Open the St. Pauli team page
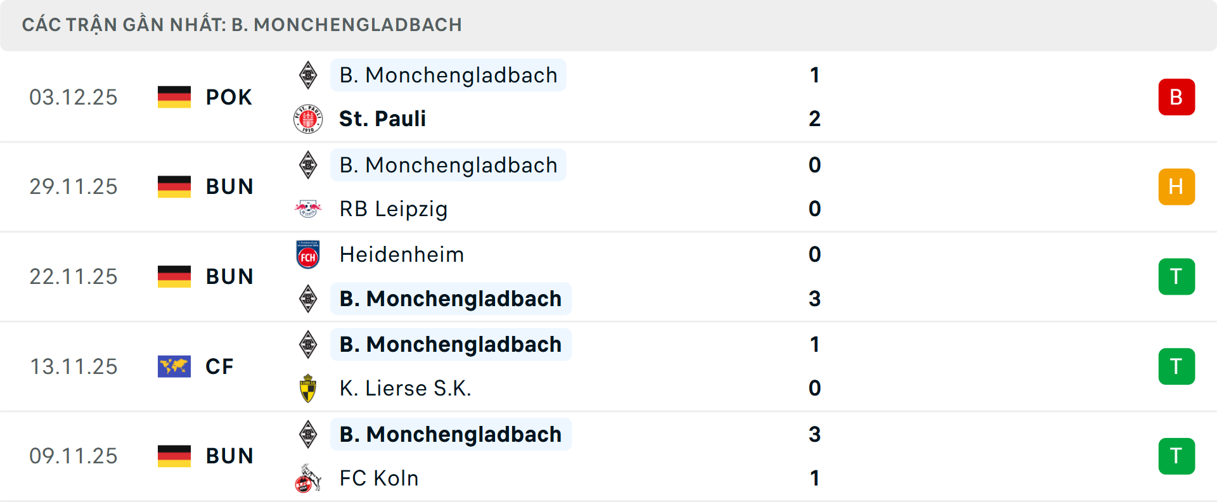1217x502 pixels. pyautogui.click(x=382, y=118)
